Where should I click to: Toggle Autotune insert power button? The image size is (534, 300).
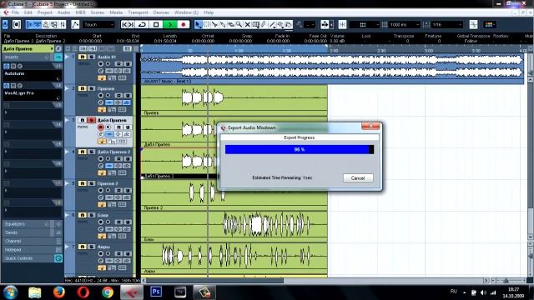[x=6, y=66]
